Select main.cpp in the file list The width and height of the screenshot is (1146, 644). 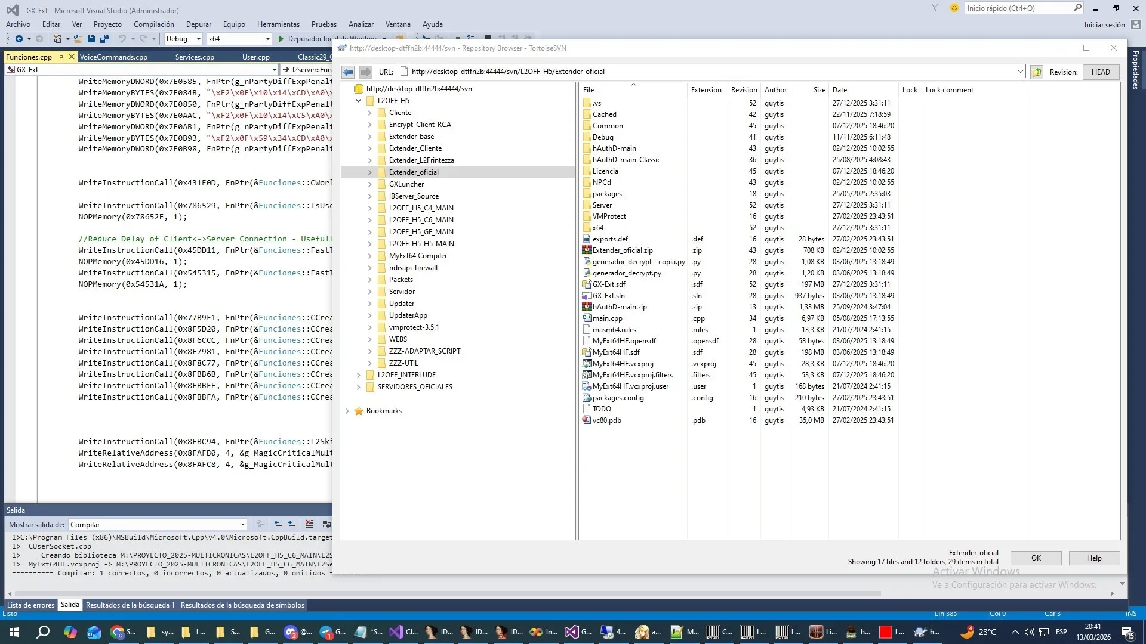pyautogui.click(x=607, y=318)
